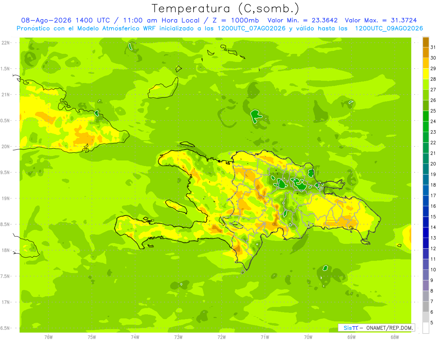Click the legend value "12"
Viewport: 443px width, 342px height.
[433, 248]
